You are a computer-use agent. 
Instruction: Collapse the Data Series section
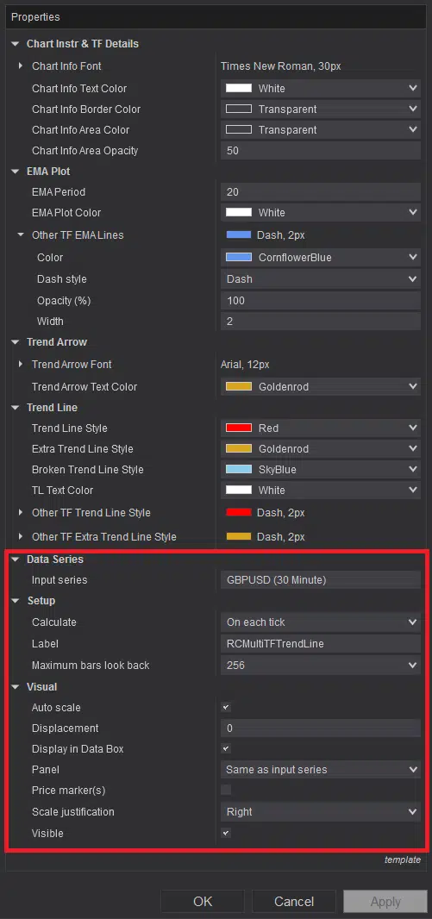click(16, 560)
